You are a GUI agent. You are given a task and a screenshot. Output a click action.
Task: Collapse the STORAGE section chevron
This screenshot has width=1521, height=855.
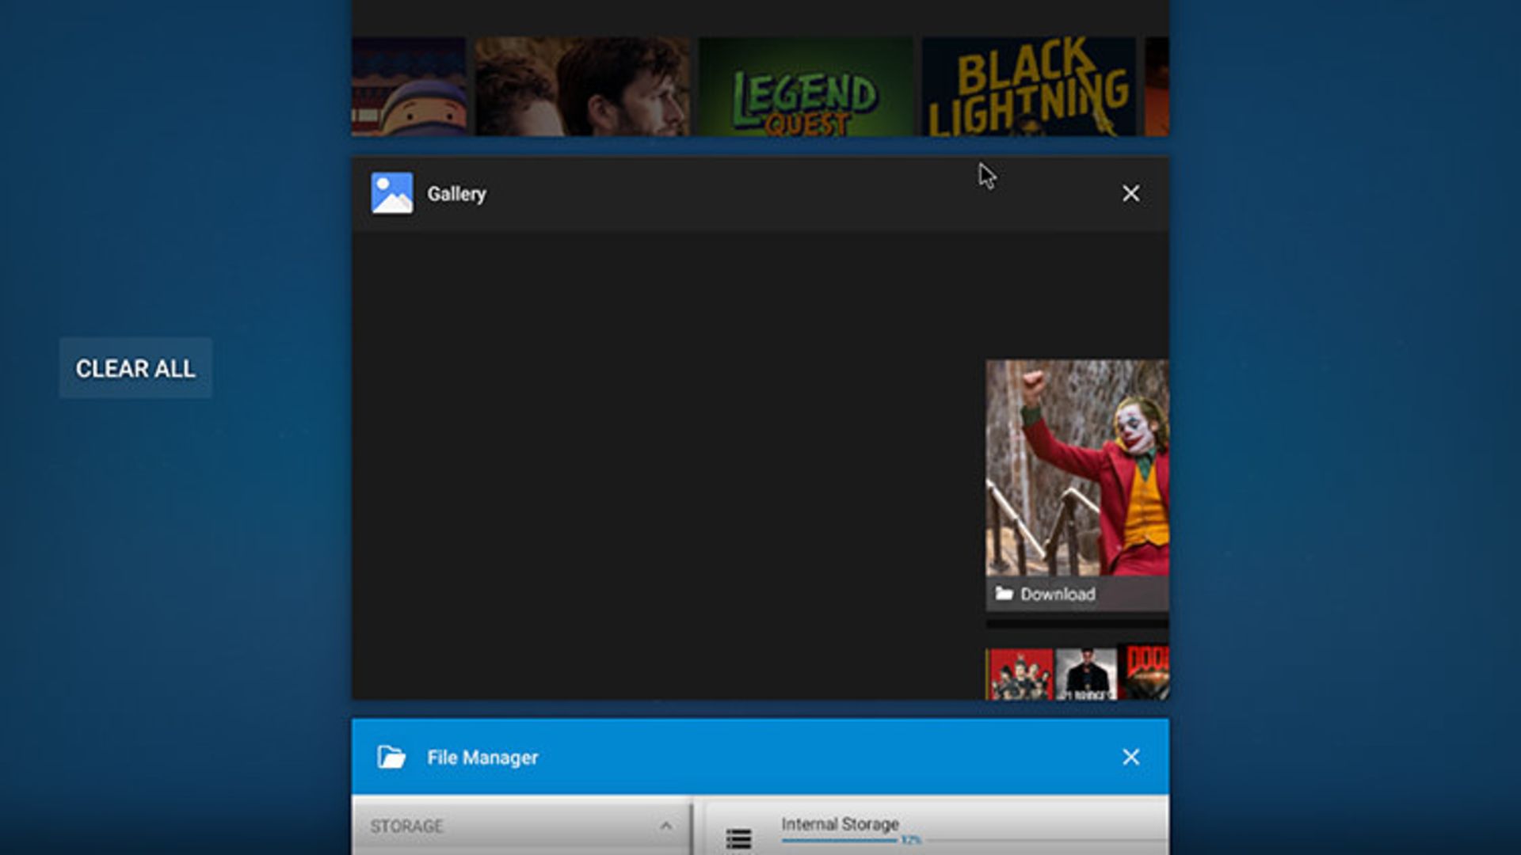click(665, 826)
